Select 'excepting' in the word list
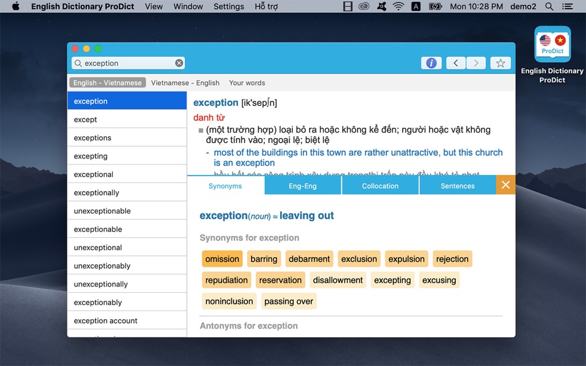 click(127, 156)
